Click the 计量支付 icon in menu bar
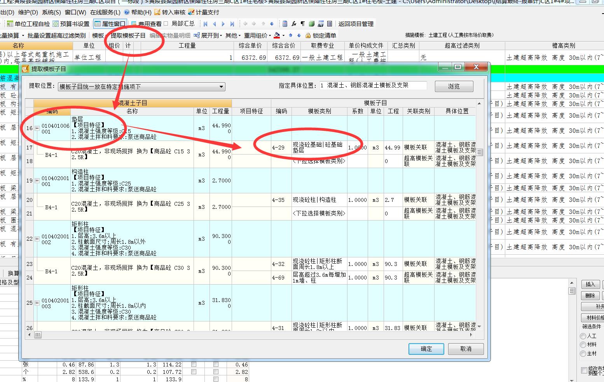The image size is (604, 382). 191,12
